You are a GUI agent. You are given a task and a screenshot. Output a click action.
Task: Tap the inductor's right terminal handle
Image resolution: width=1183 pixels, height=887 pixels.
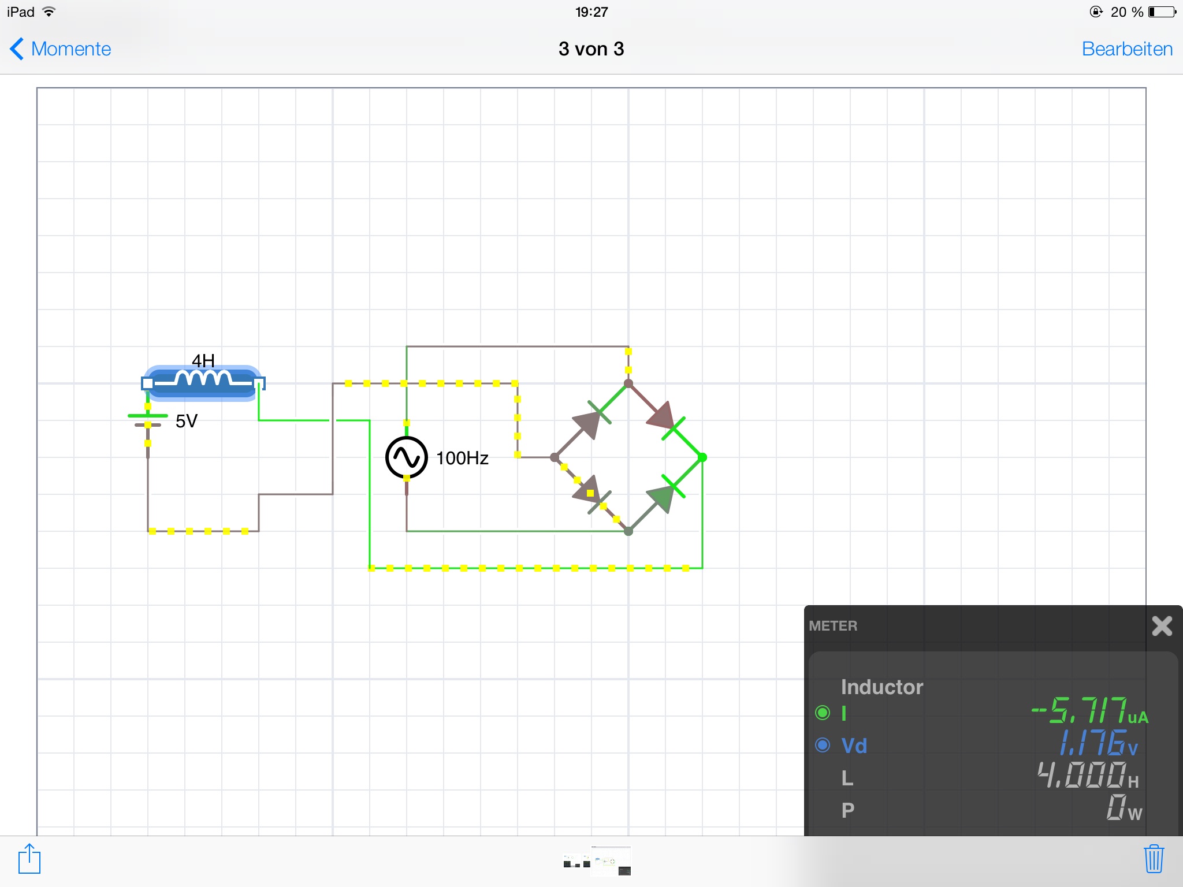click(x=259, y=383)
